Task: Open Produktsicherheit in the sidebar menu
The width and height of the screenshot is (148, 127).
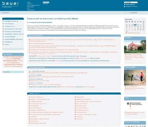Action: tap(10, 37)
